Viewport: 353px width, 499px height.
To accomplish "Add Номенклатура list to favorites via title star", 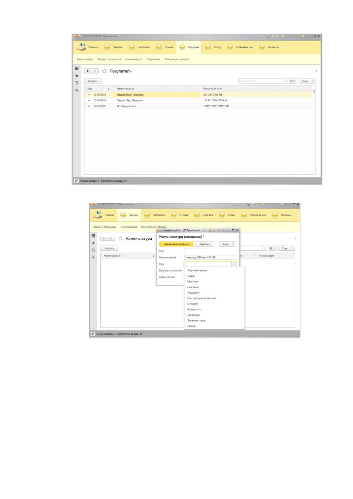I will pyautogui.click(x=120, y=238).
